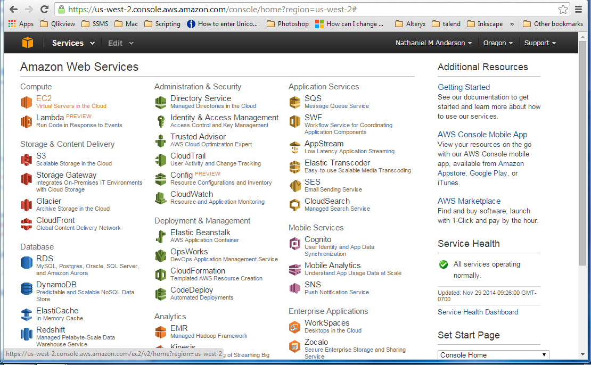Reload the page with refresh button
Image resolution: width=591 pixels, height=365 pixels.
[45, 10]
